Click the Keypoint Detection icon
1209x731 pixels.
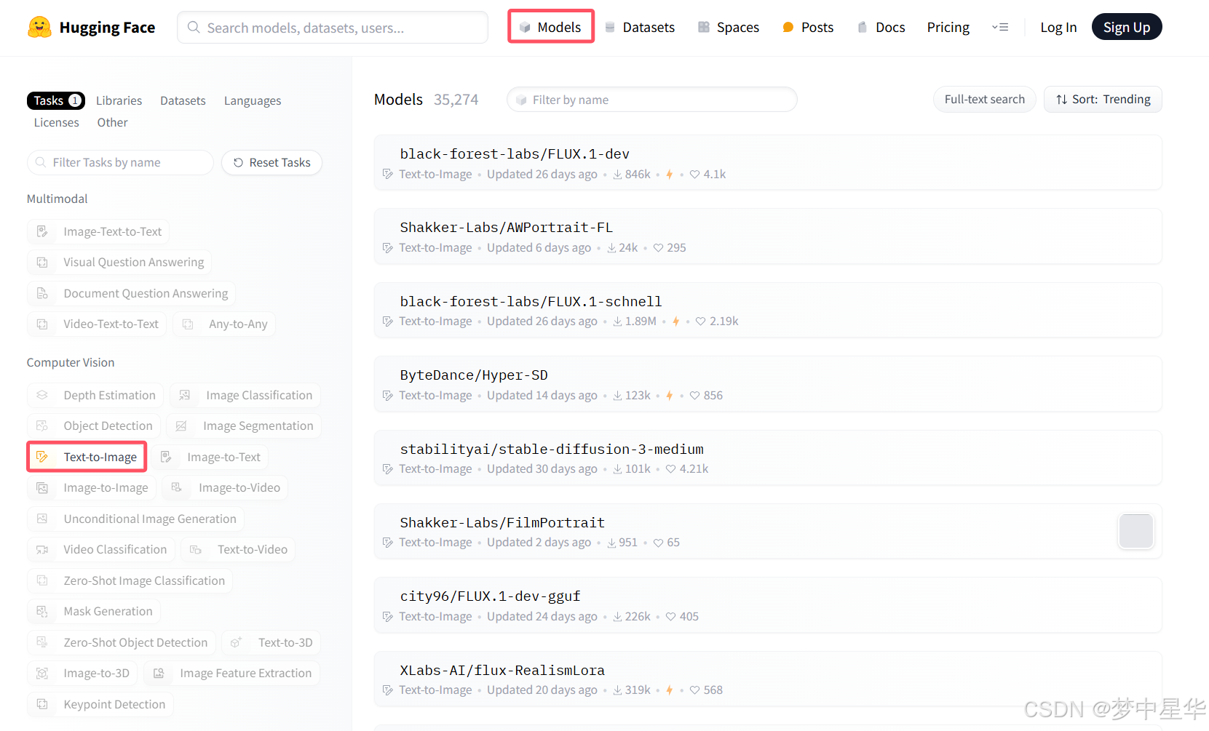click(x=42, y=704)
